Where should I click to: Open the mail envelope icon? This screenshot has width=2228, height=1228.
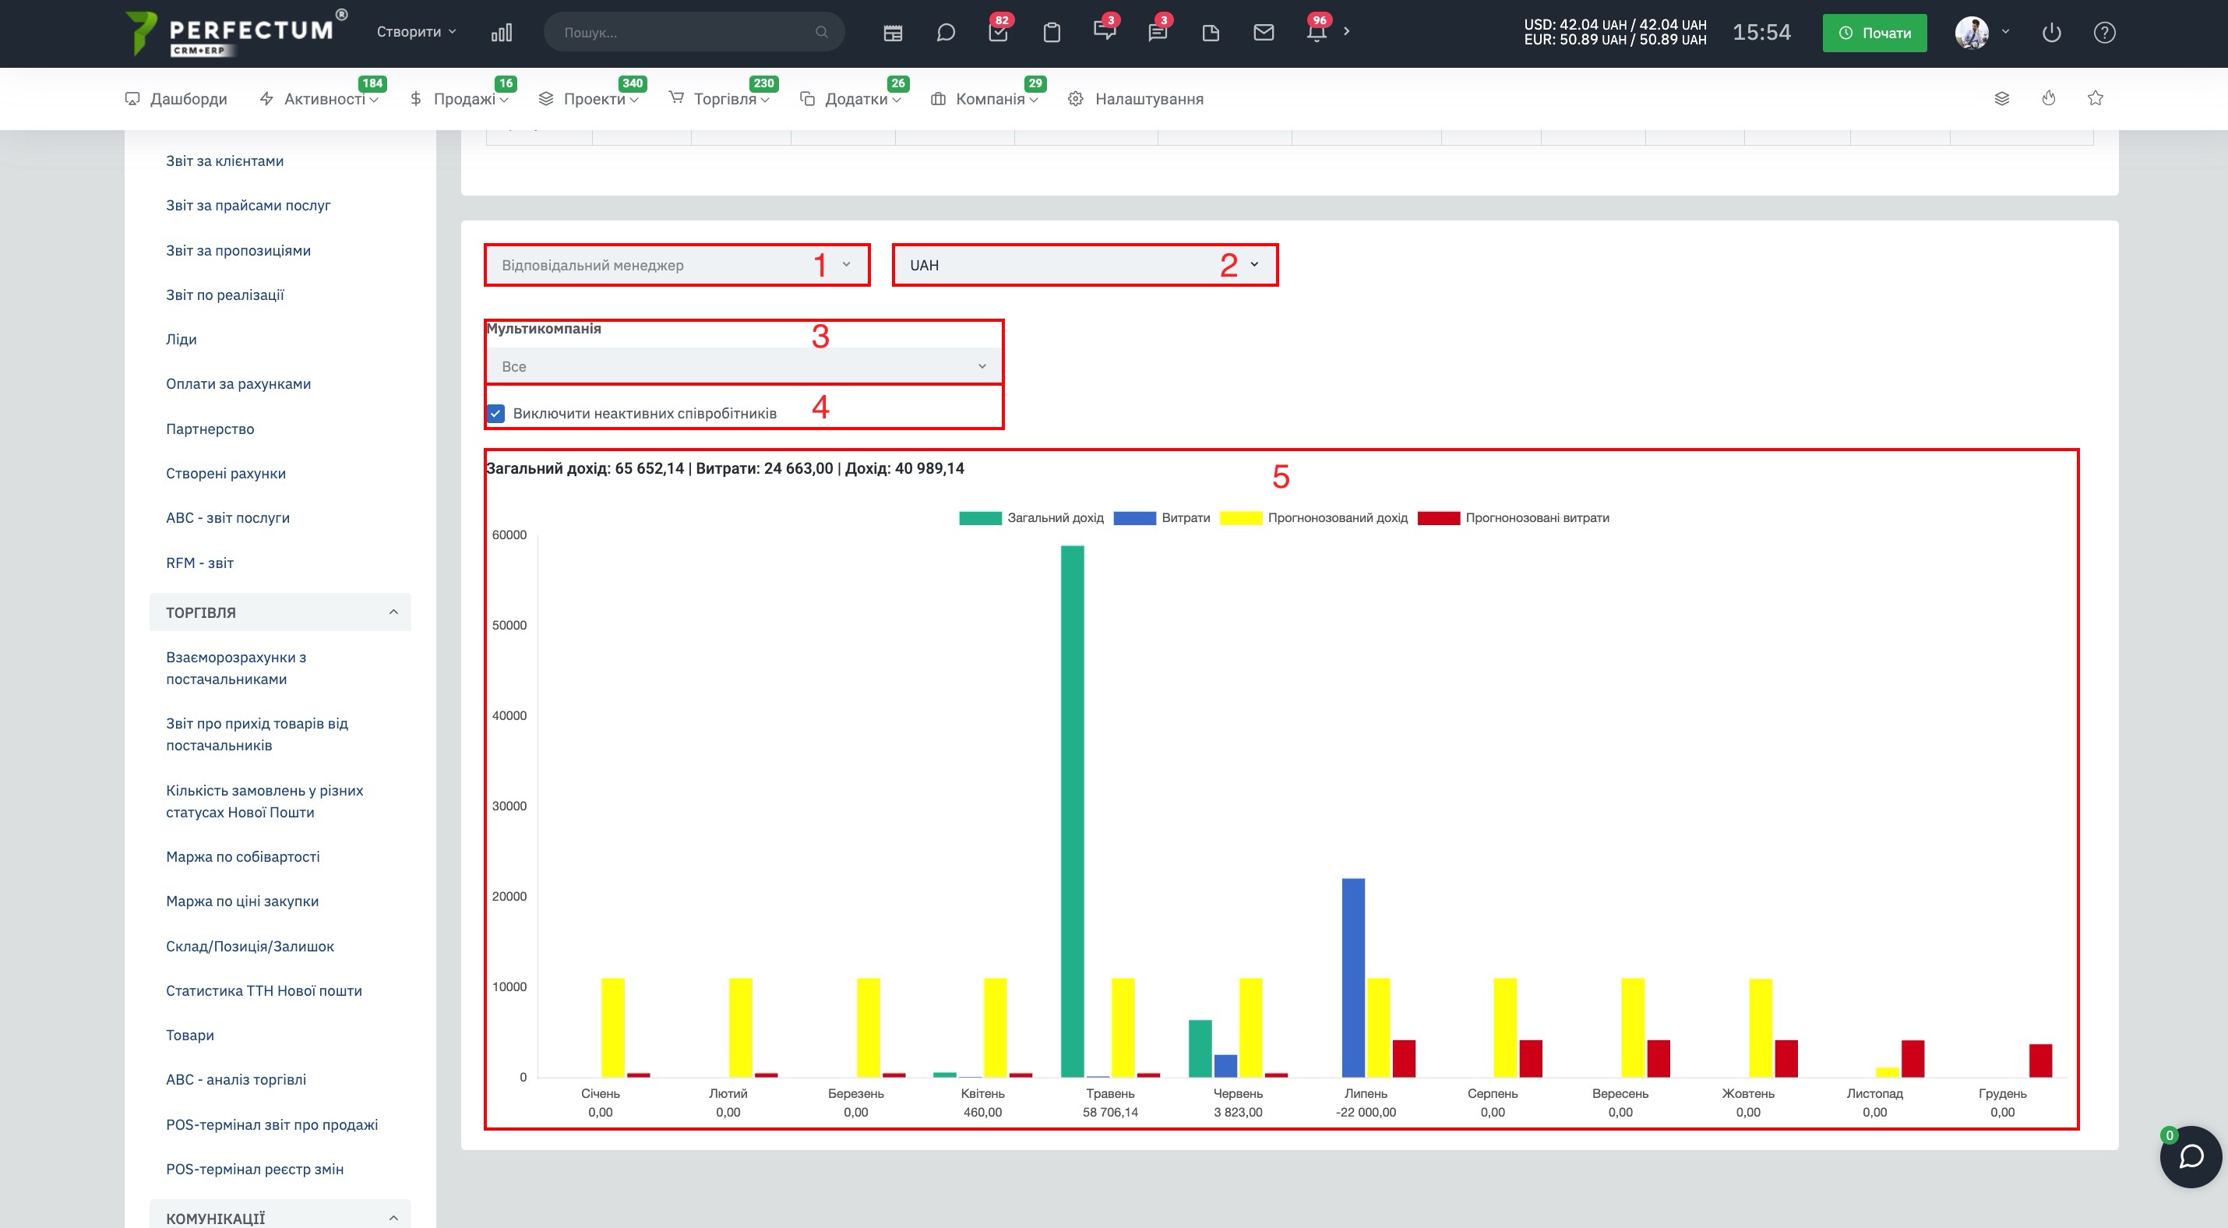(1264, 33)
